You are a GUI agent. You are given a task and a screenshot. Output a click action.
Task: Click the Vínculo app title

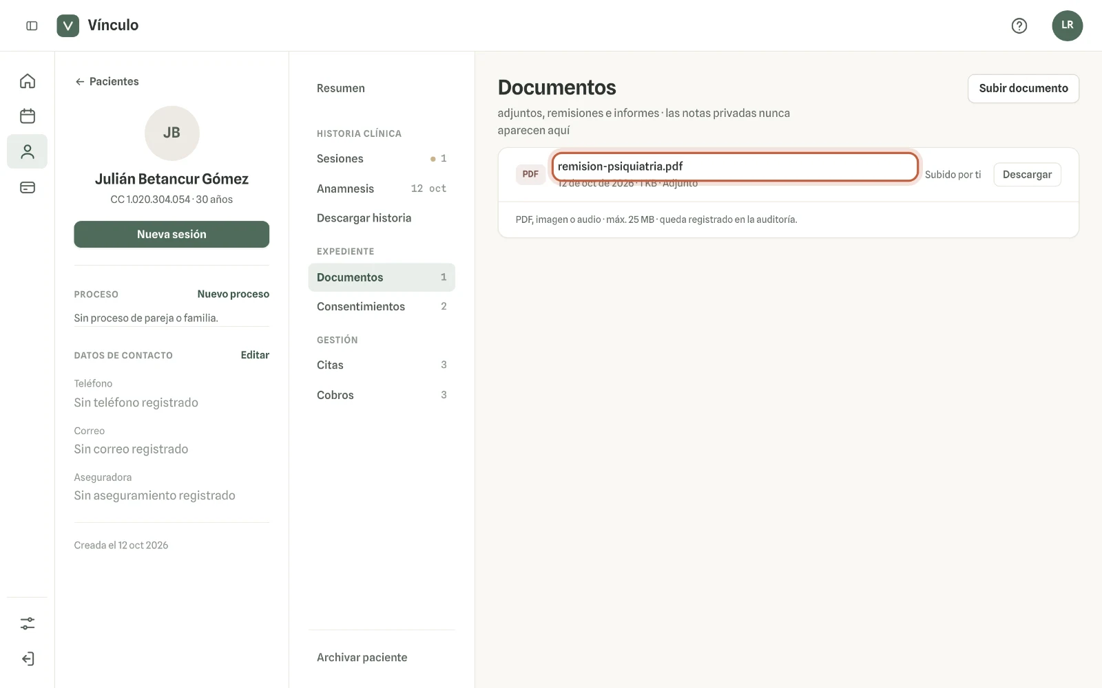tap(113, 25)
